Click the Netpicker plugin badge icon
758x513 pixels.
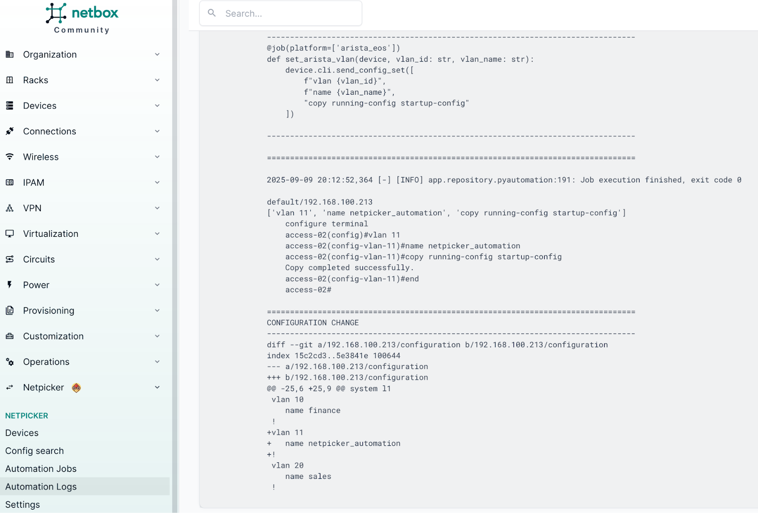[x=76, y=388]
